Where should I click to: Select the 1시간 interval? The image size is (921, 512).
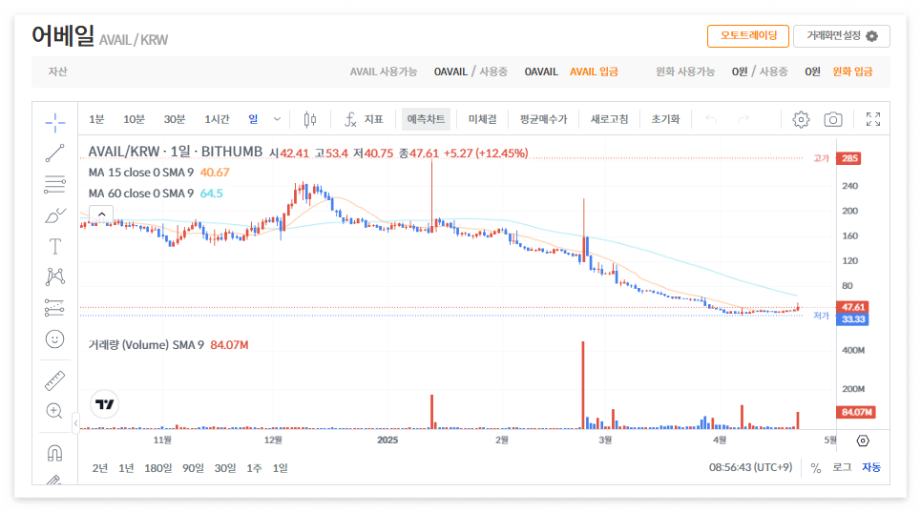[x=217, y=119]
